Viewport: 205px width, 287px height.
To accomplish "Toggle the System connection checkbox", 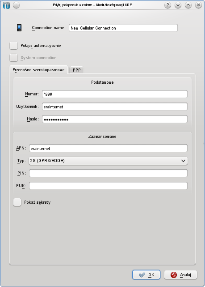I will (14, 58).
